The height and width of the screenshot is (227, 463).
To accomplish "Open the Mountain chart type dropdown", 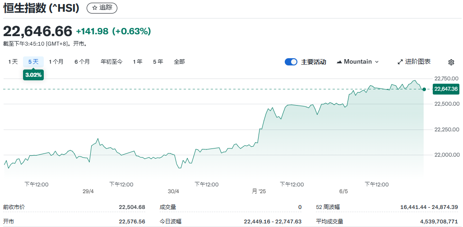I will click(x=357, y=62).
